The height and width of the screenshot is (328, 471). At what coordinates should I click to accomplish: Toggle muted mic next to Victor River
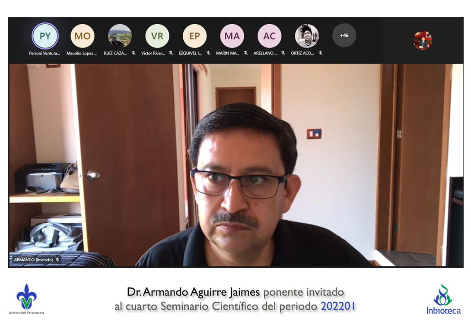[171, 53]
